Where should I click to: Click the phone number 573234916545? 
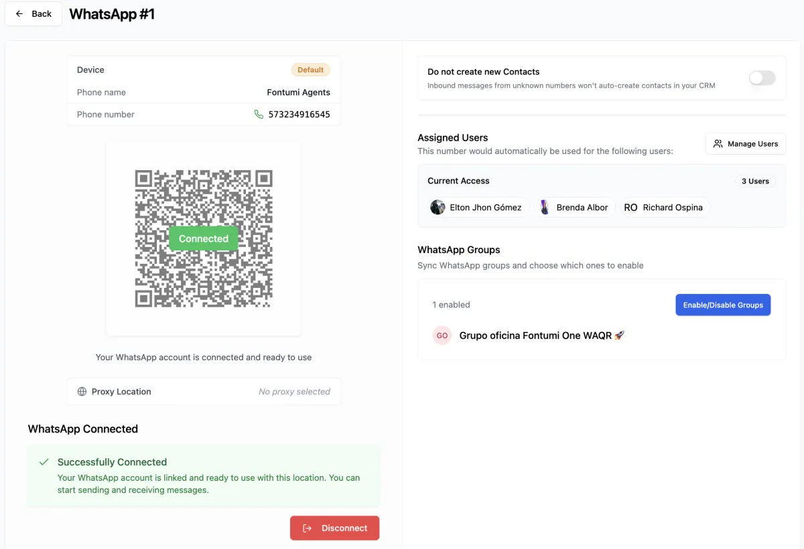[x=299, y=114]
